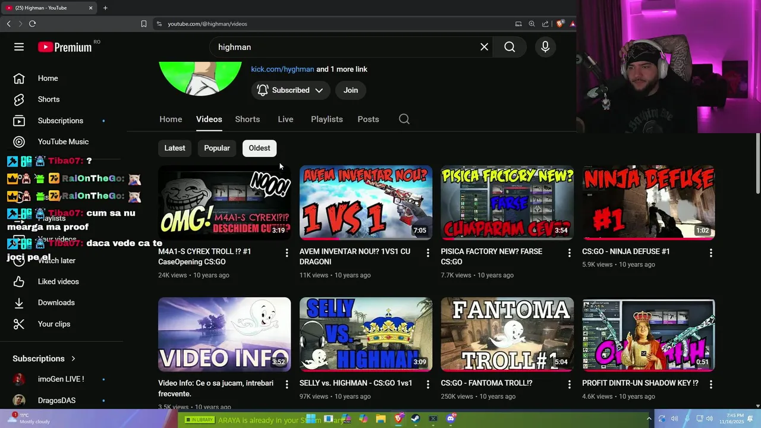Open the Playlists tab
761x428 pixels.
coord(327,119)
